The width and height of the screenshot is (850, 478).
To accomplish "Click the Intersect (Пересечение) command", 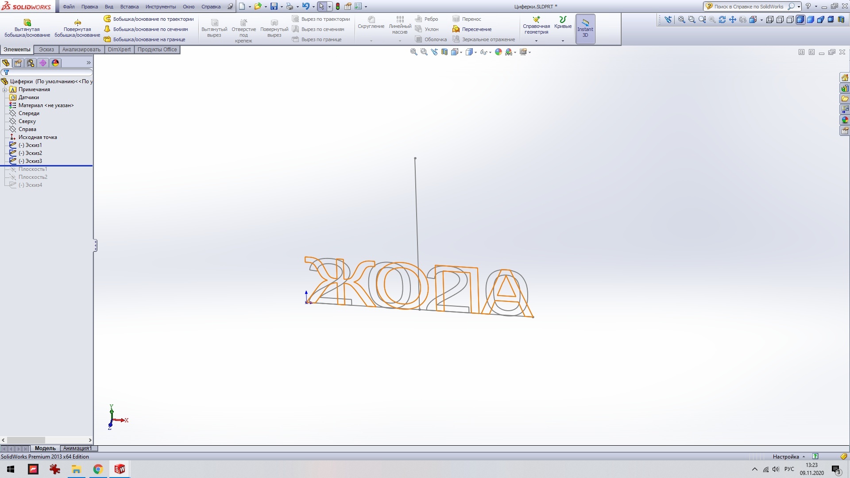I will click(x=472, y=29).
